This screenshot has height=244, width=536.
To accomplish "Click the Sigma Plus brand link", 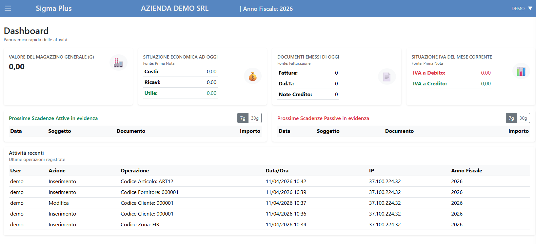I will 54,9.
